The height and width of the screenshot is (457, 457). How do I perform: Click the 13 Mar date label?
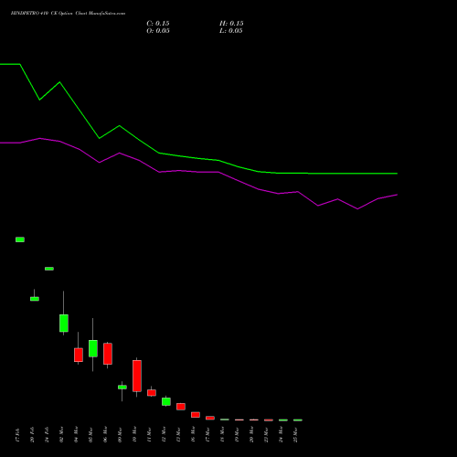point(178,435)
